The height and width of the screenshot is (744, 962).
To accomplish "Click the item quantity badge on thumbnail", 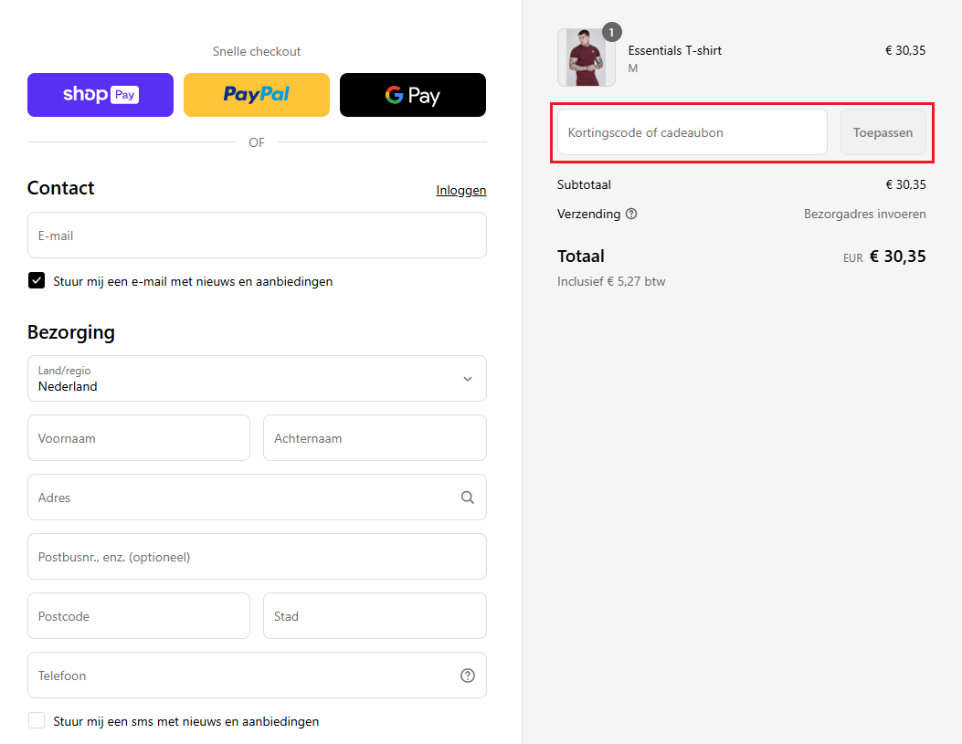I will tap(612, 32).
